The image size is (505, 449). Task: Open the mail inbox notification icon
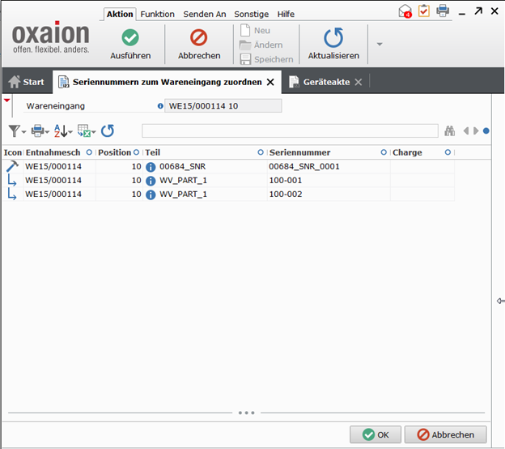405,11
